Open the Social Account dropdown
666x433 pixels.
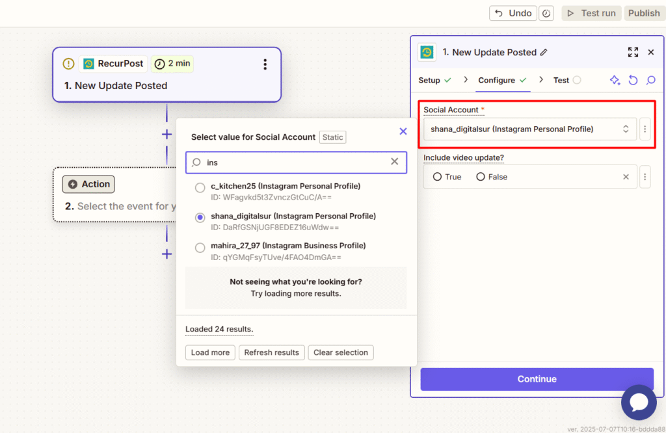point(529,129)
